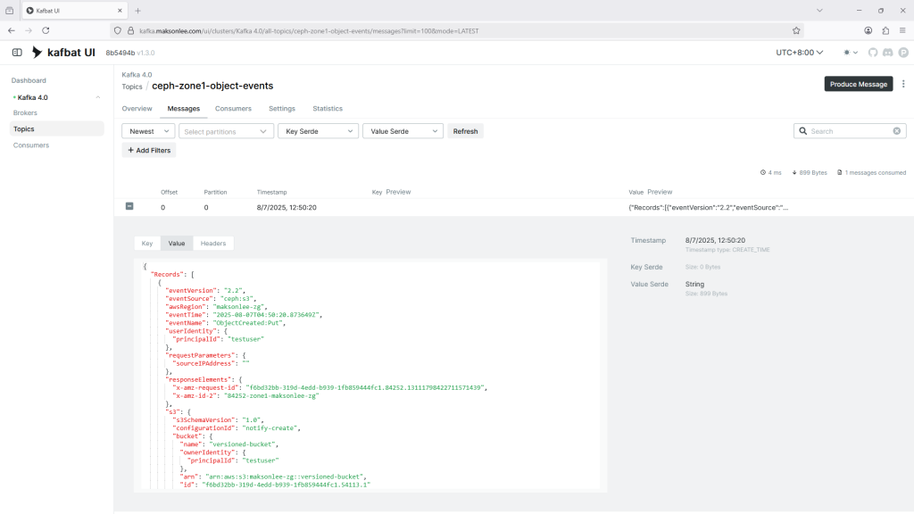Screen dimensions: 914x514
Task: Open the browser hamburger application menu
Action: click(902, 31)
